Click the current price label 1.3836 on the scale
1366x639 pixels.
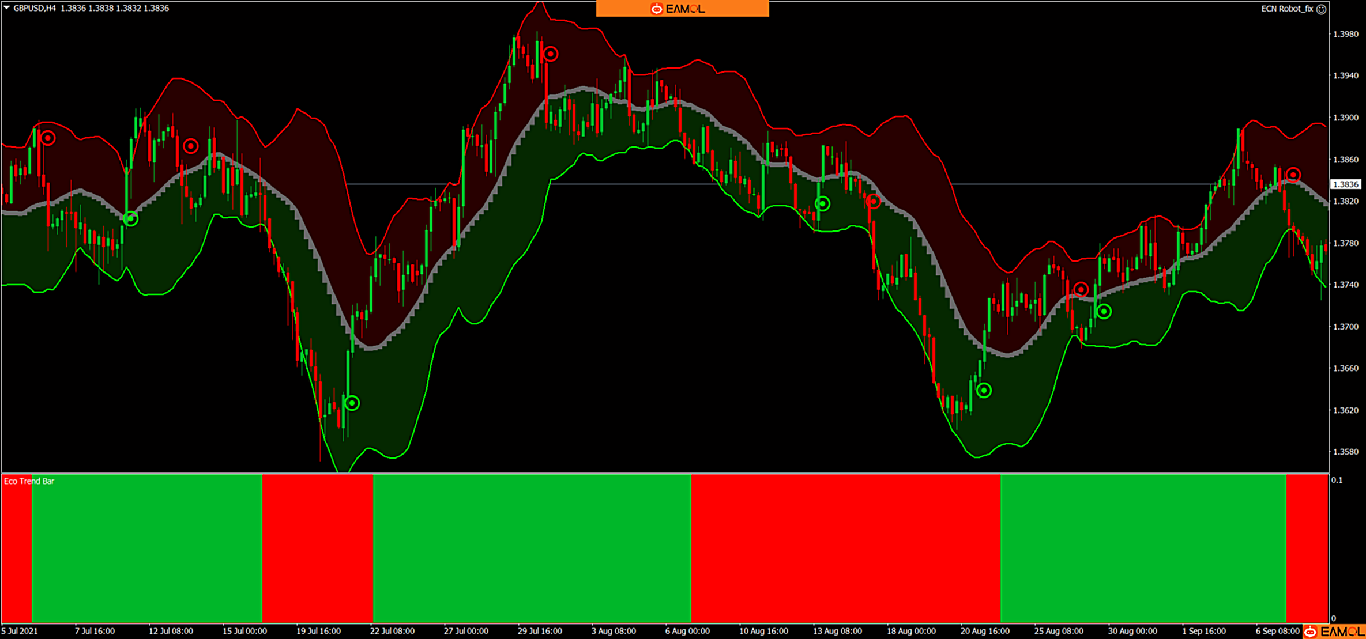(1345, 184)
